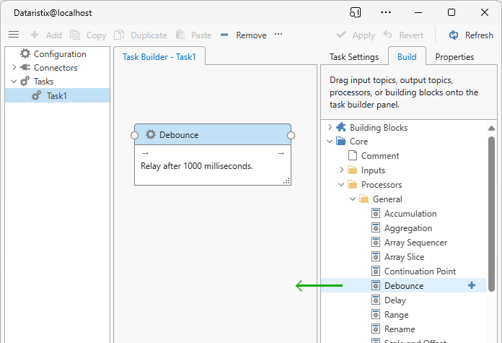Screen dimensions: 502x343
Task: Click the Debounce node's right output port
Action: click(291, 135)
